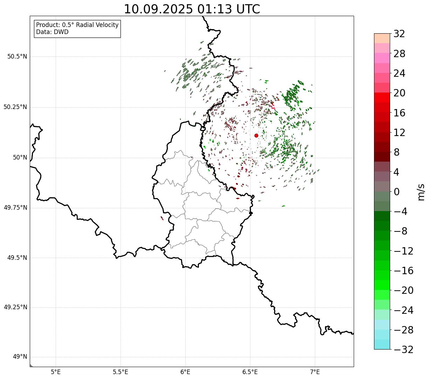Click the bright red colorbar swatch below 20
The width and height of the screenshot is (429, 379).
click(382, 97)
